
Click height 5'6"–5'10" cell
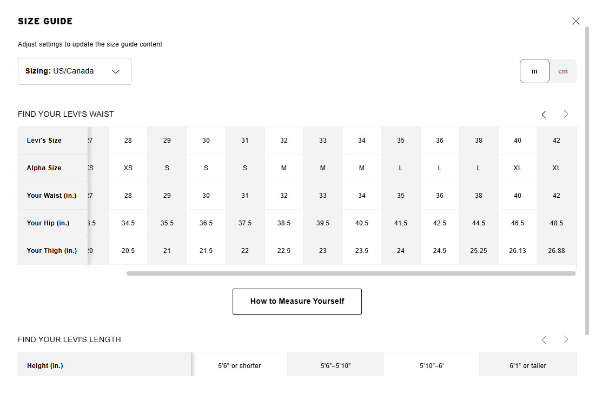tap(335, 365)
